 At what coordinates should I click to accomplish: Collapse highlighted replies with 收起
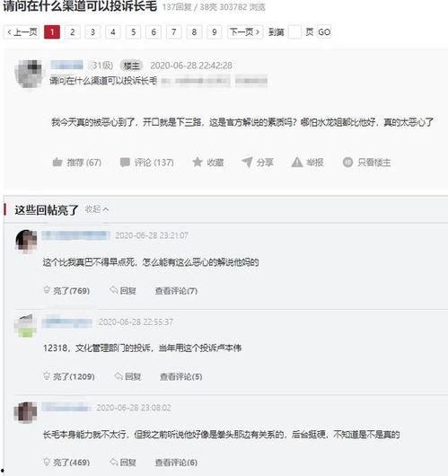(97, 209)
